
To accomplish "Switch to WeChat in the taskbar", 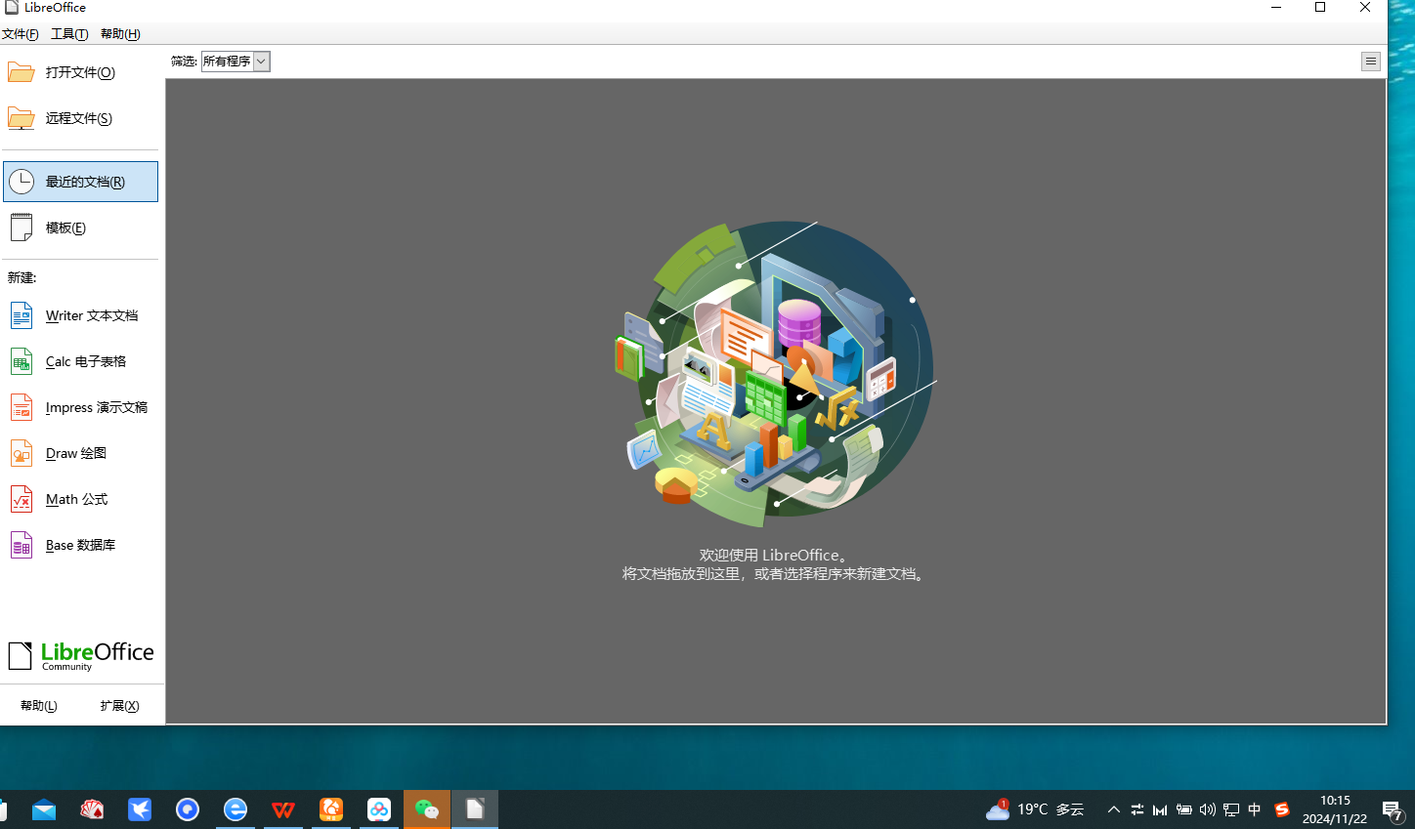I will (427, 809).
